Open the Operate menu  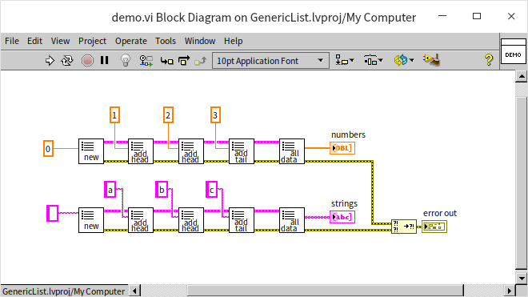click(131, 41)
